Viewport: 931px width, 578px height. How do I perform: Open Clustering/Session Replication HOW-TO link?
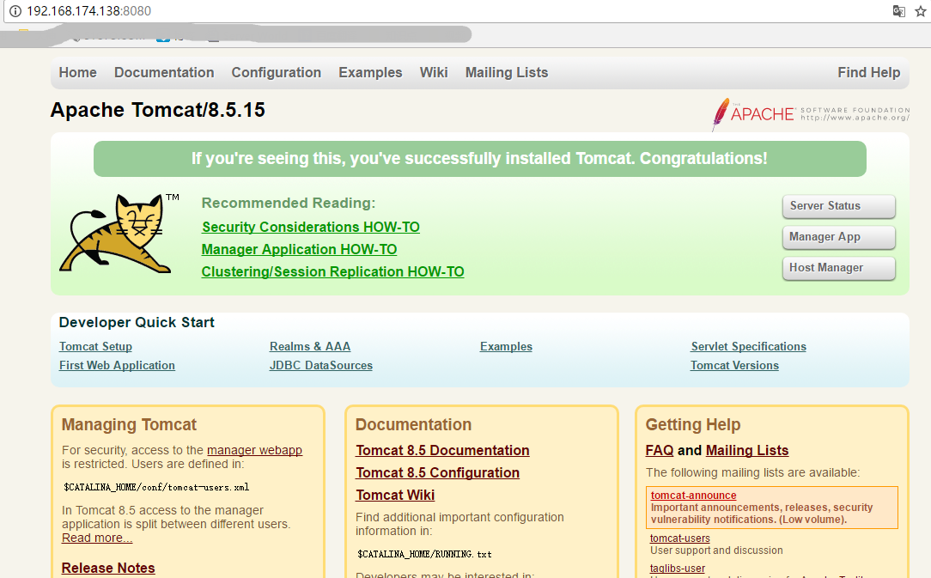[332, 271]
